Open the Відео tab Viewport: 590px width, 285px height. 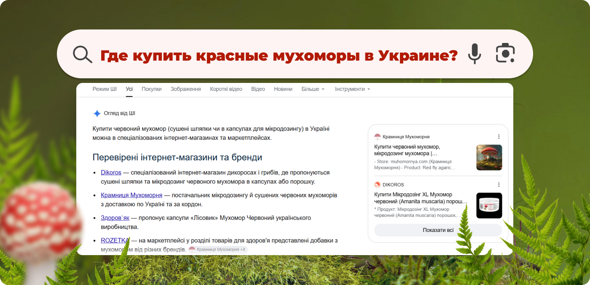pos(258,89)
